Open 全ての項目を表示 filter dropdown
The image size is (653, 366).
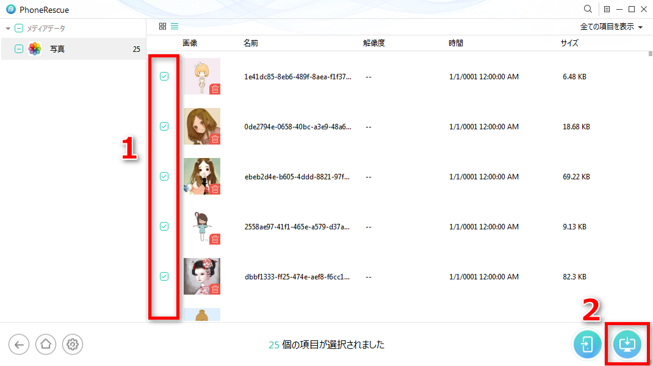[x=611, y=27]
